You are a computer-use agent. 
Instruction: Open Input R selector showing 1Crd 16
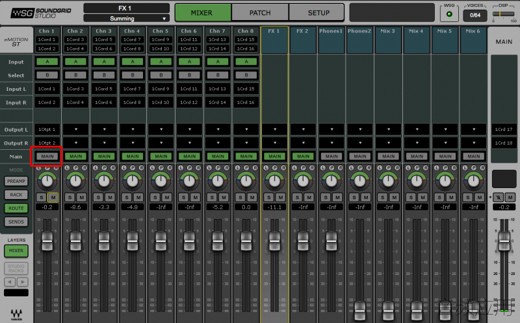pos(246,102)
